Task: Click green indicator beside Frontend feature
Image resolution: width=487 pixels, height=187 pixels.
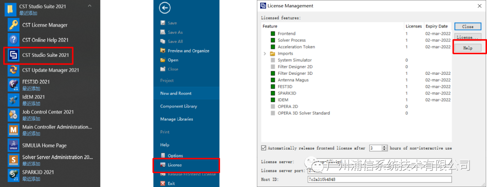Action: point(273,33)
